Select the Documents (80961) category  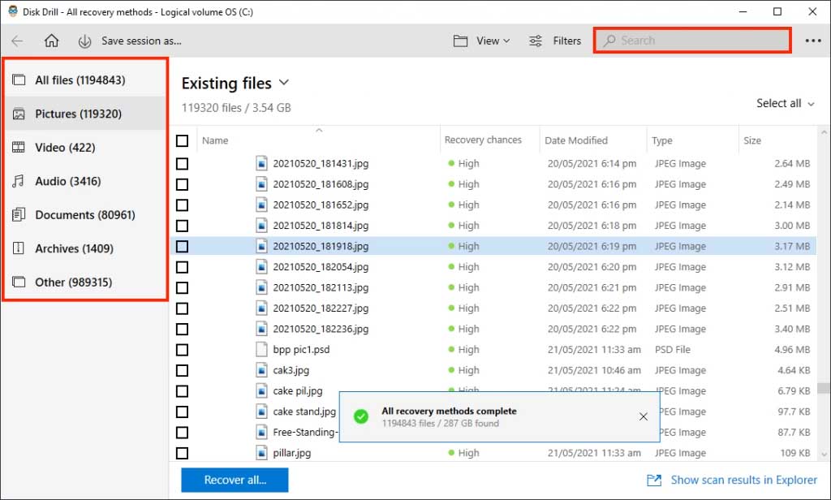pyautogui.click(x=85, y=215)
